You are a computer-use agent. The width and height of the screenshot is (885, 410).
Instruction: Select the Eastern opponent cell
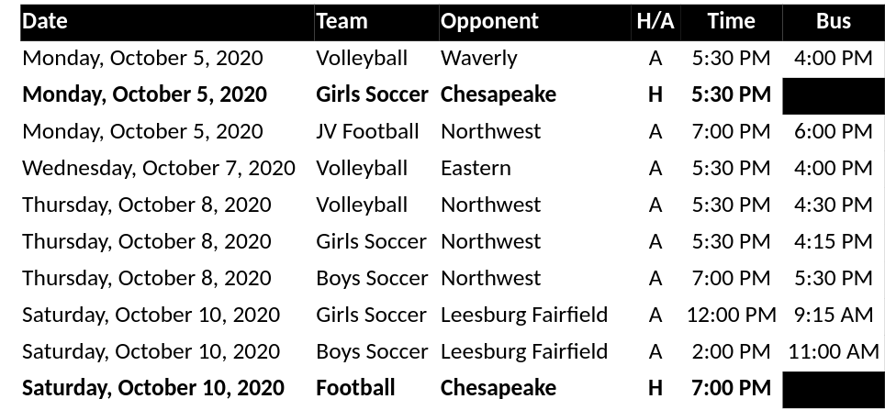[x=476, y=168]
